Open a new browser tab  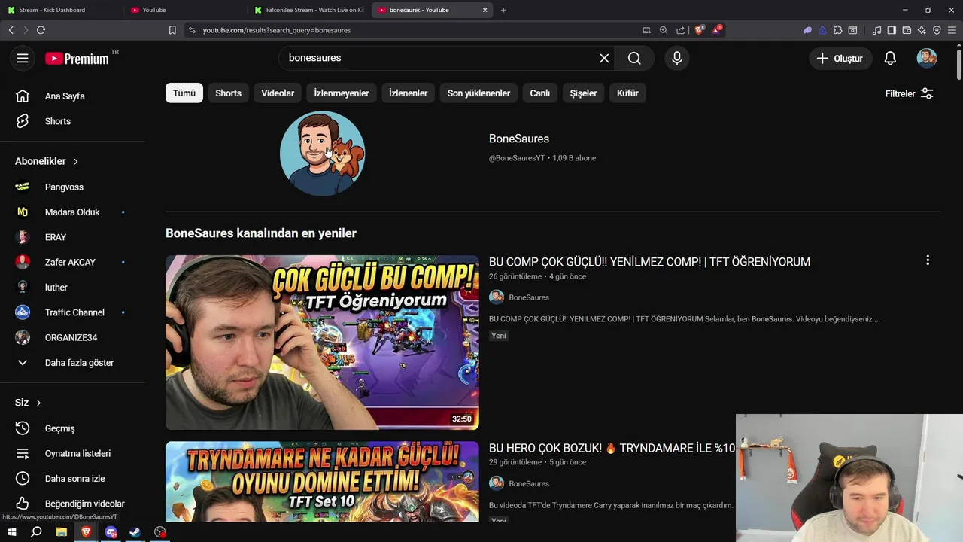(503, 10)
